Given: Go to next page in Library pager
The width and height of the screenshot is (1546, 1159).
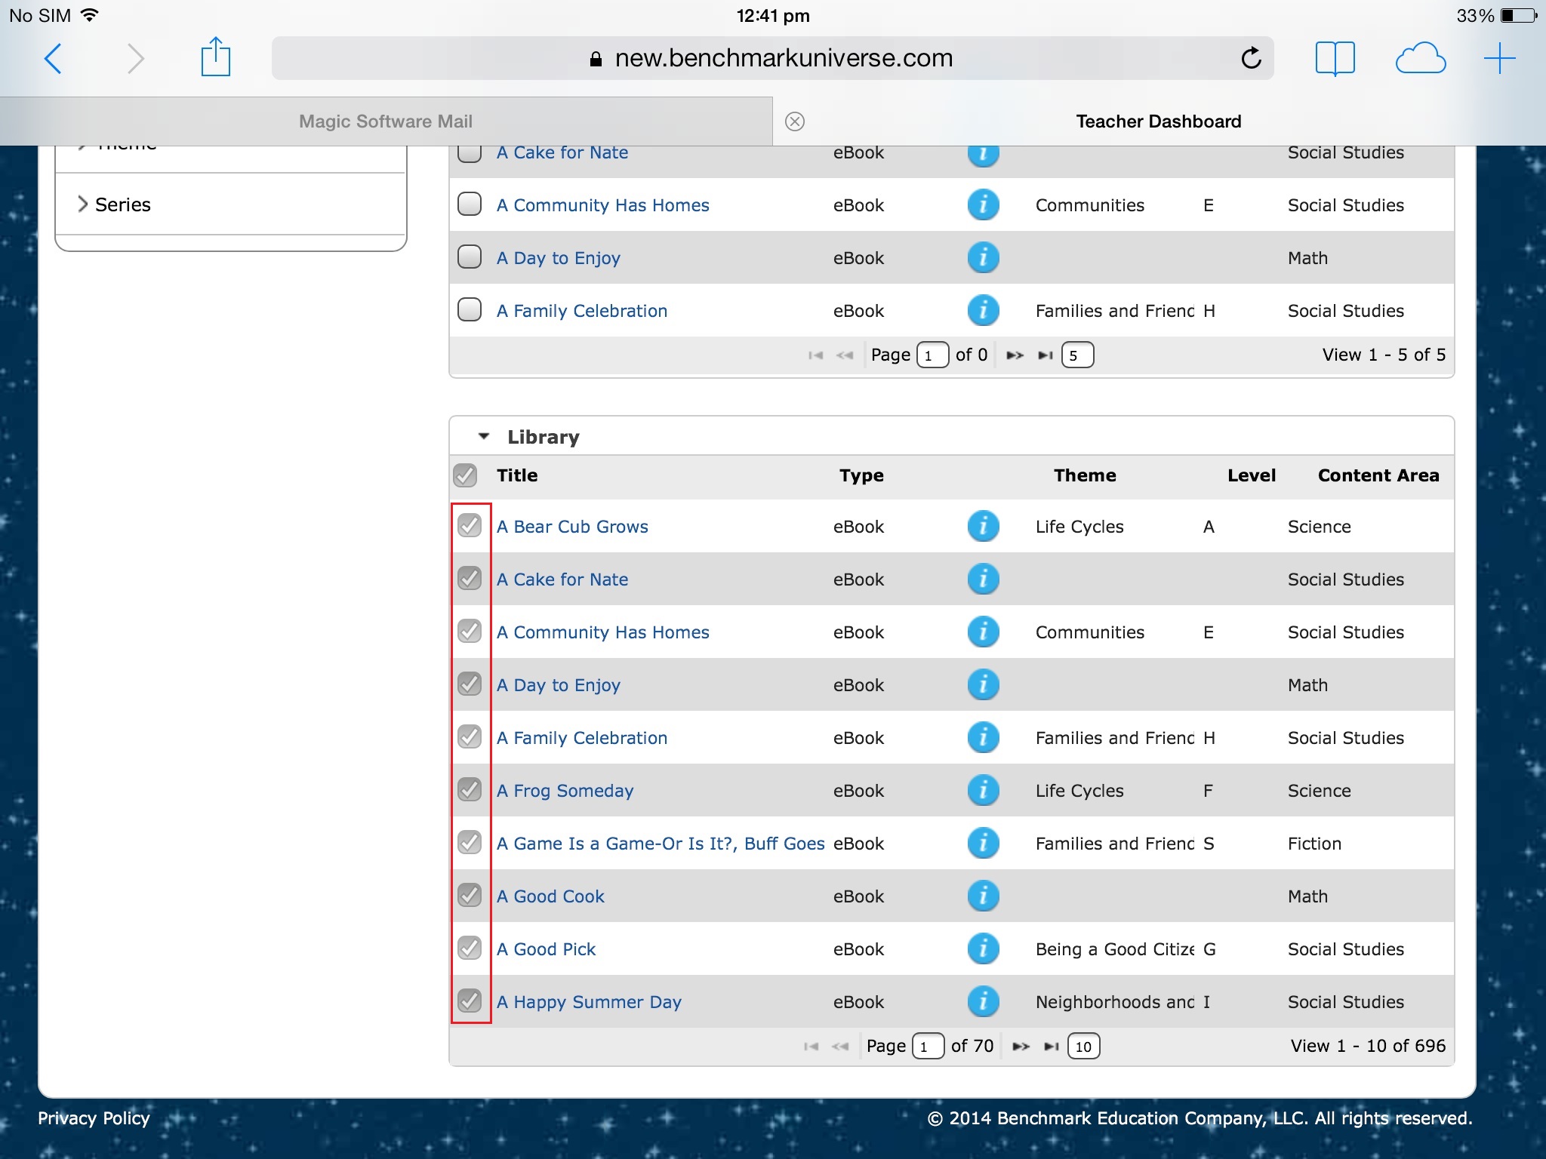Looking at the screenshot, I should click(x=1021, y=1046).
